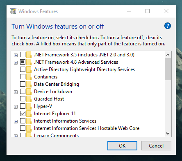Check Active Directory Lightweight Directory Services
This screenshot has height=161, width=182.
tap(23, 69)
